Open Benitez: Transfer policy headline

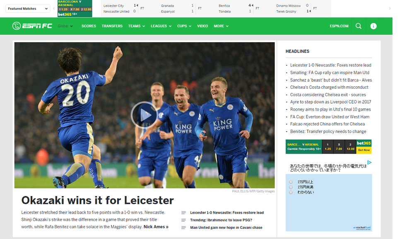tap(328, 131)
